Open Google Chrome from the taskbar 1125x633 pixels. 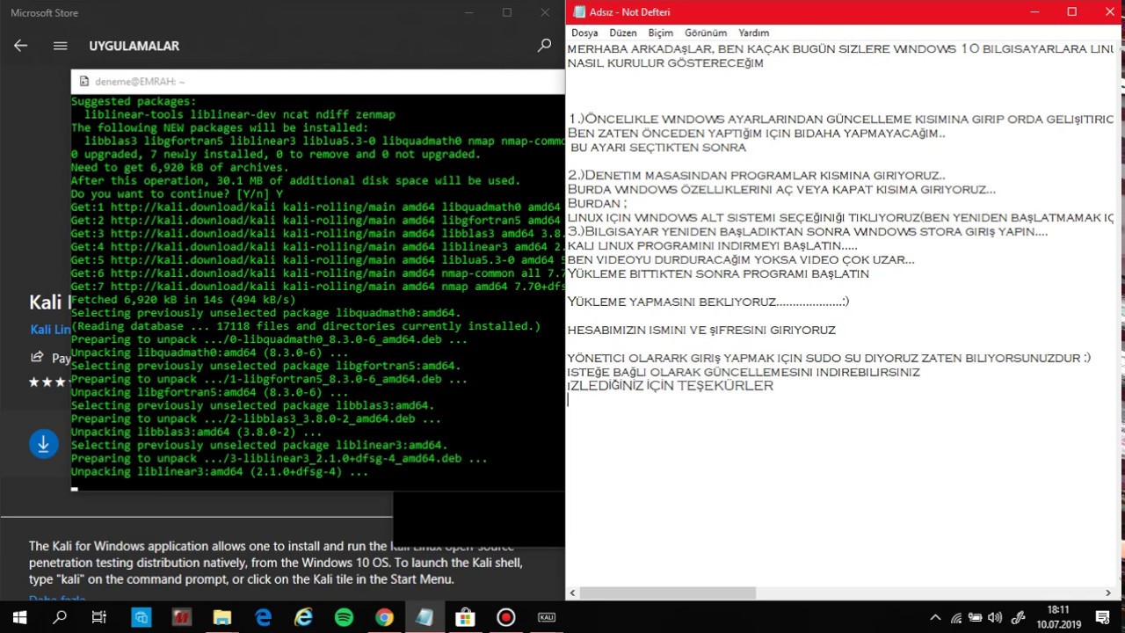pos(384,617)
